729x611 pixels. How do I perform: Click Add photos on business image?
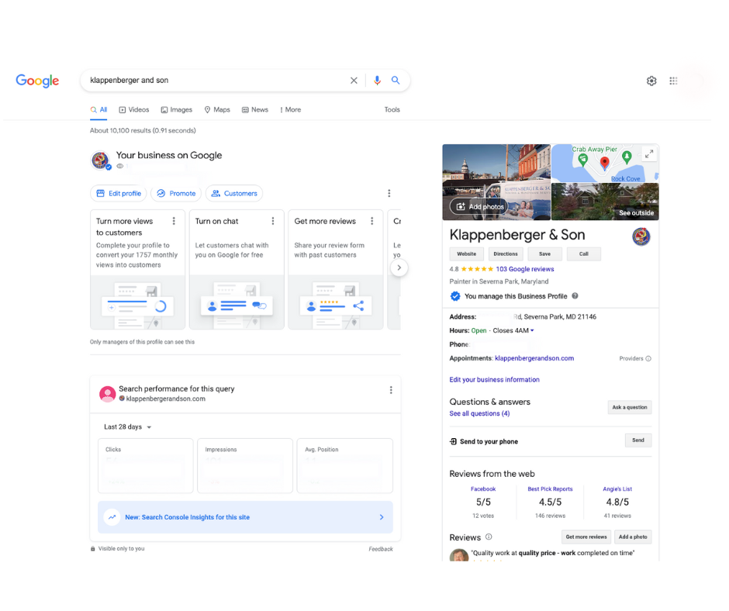pos(481,206)
